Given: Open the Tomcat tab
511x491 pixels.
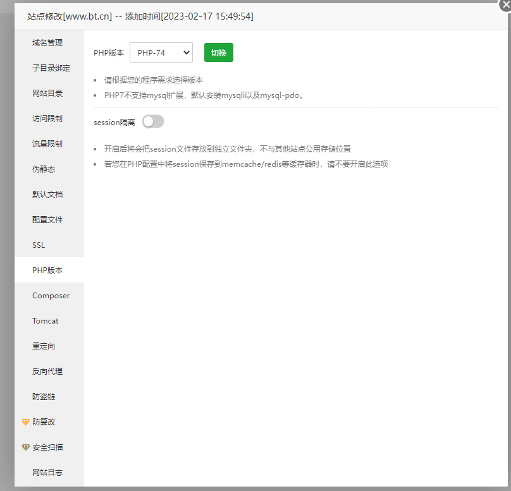Looking at the screenshot, I should [x=46, y=321].
